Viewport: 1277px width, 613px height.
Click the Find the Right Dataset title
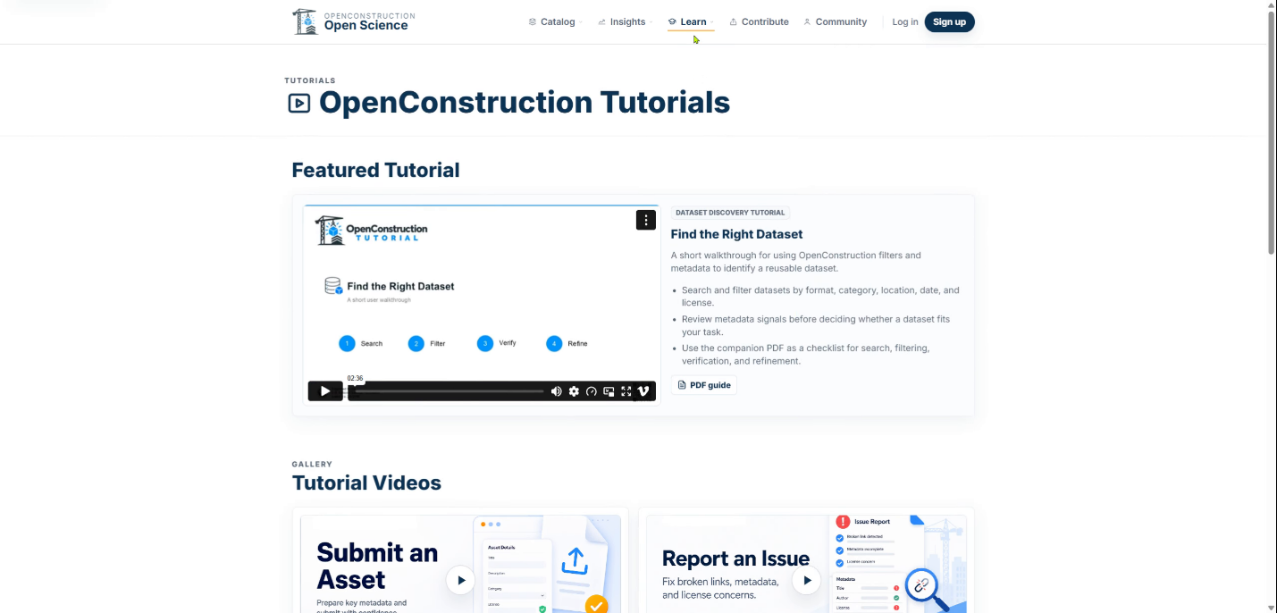(x=736, y=234)
